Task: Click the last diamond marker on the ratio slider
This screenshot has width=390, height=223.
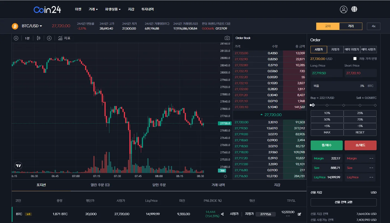Action: tap(375, 105)
